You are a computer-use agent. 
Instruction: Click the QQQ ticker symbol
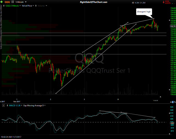point(7,2)
